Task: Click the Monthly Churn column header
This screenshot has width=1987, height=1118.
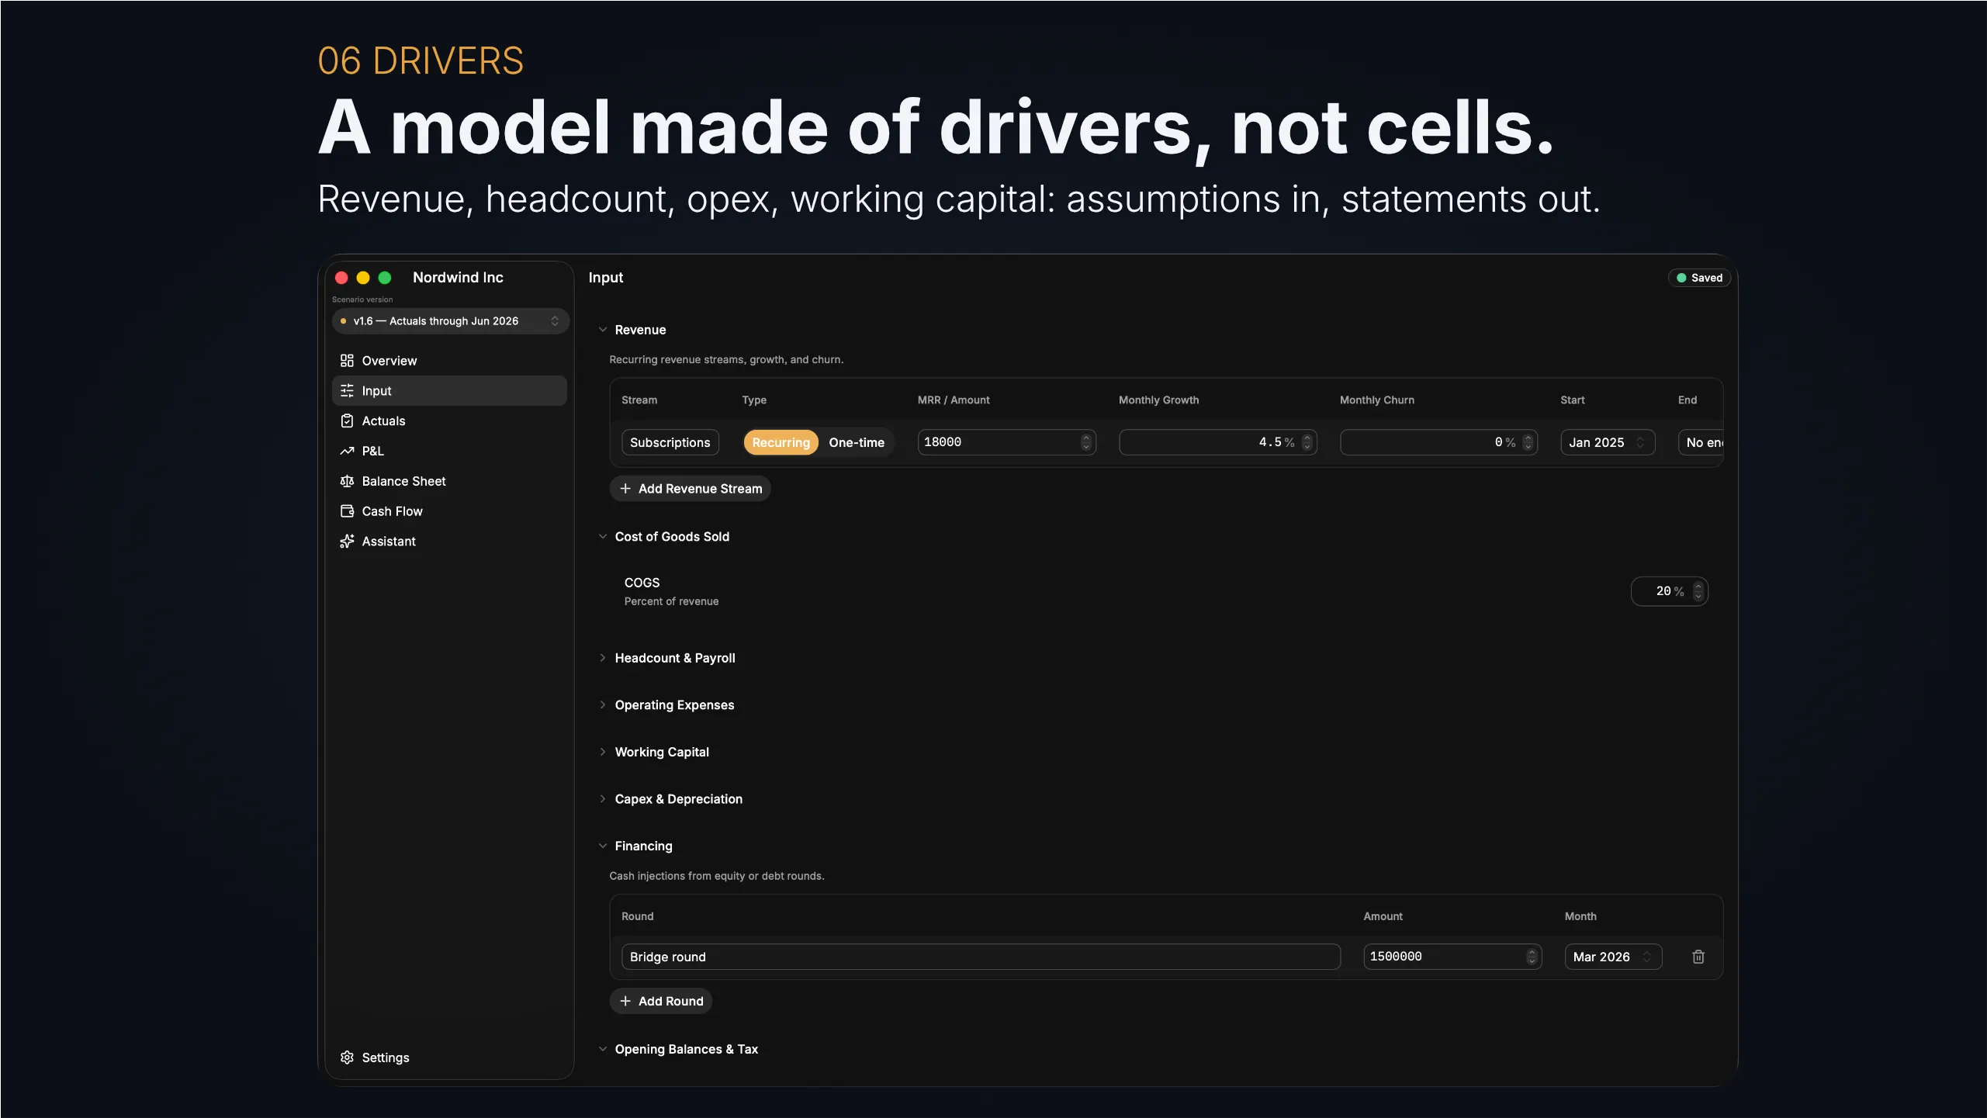Action: pyautogui.click(x=1376, y=400)
